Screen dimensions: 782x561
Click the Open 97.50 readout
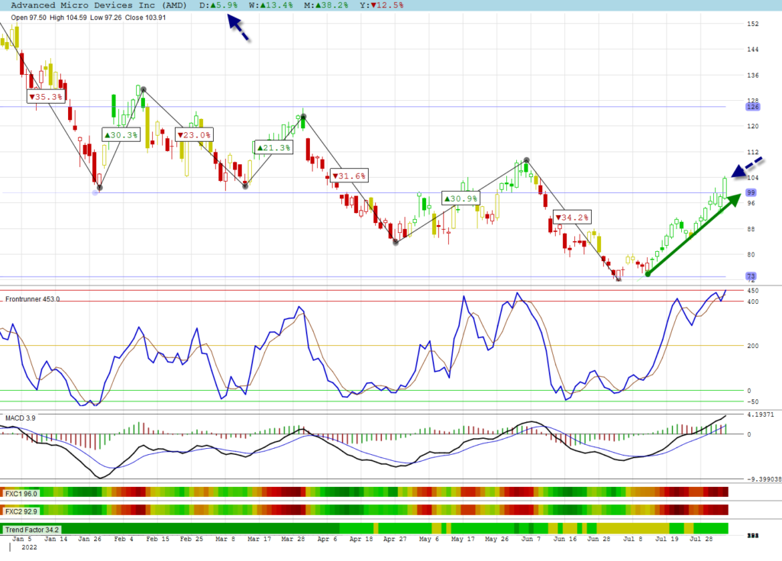pos(28,18)
